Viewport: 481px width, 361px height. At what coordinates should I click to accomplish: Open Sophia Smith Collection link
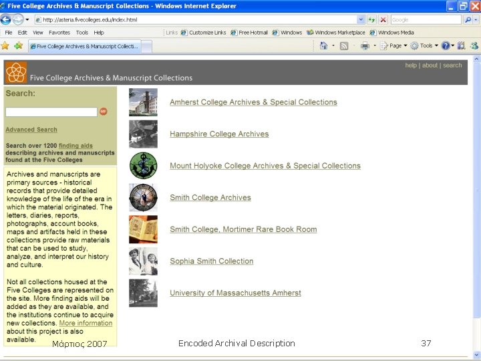212,261
